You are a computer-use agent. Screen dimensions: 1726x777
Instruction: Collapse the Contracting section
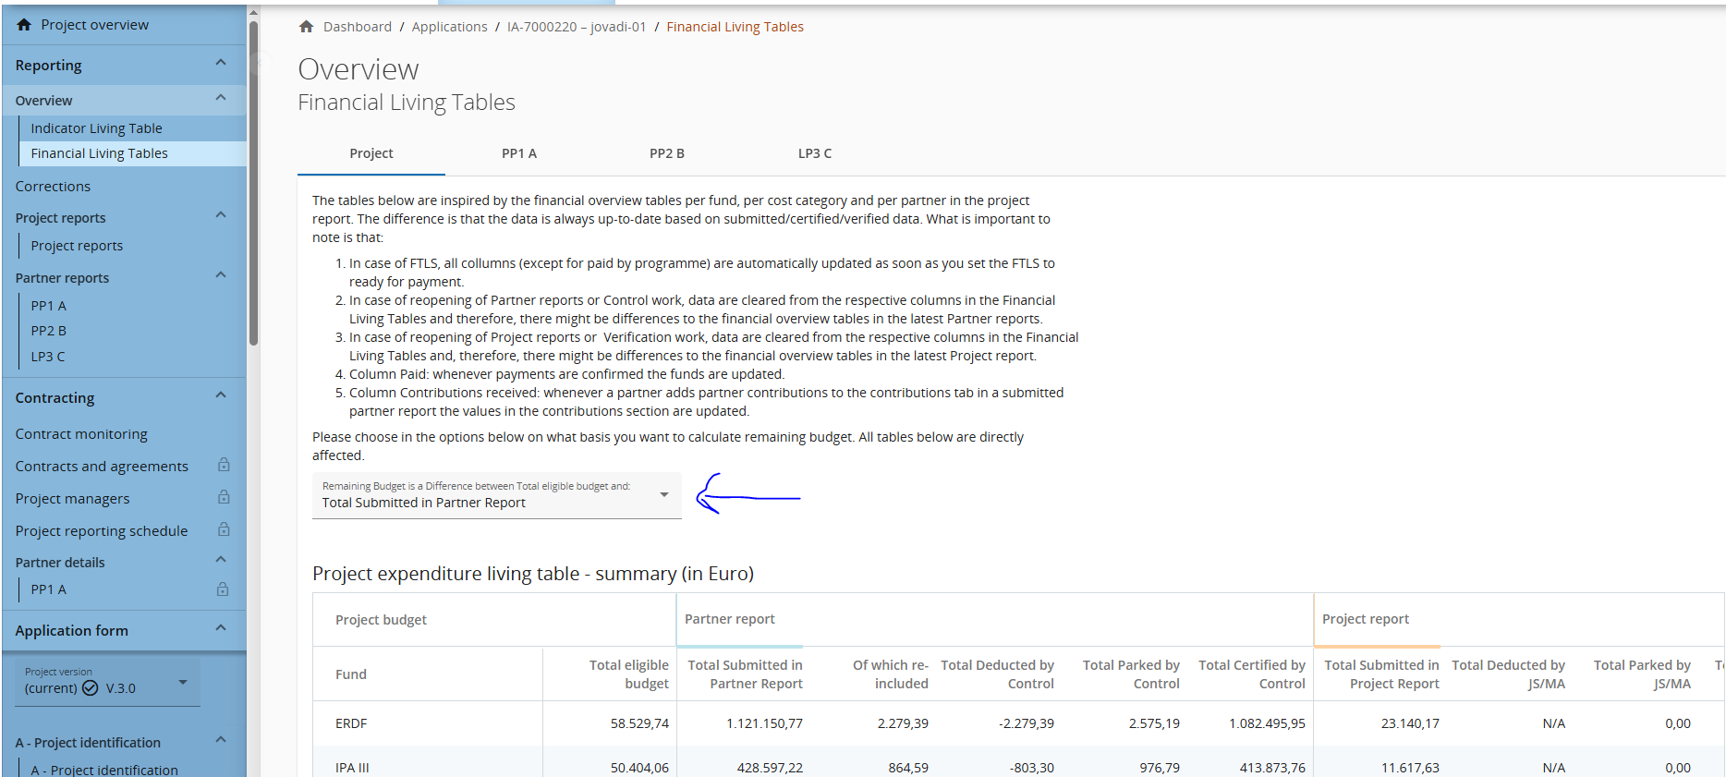pos(221,396)
